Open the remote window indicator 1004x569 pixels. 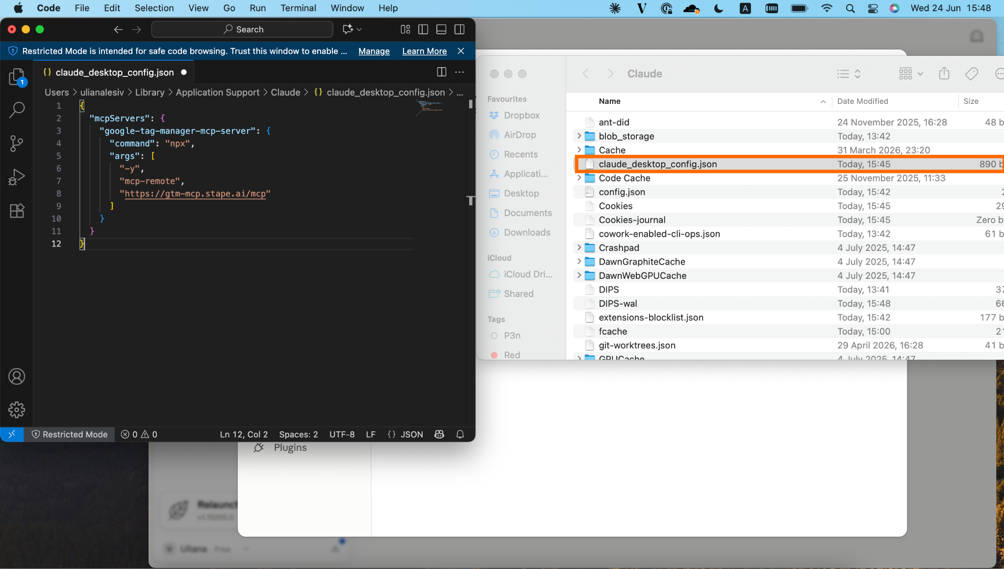(12, 434)
